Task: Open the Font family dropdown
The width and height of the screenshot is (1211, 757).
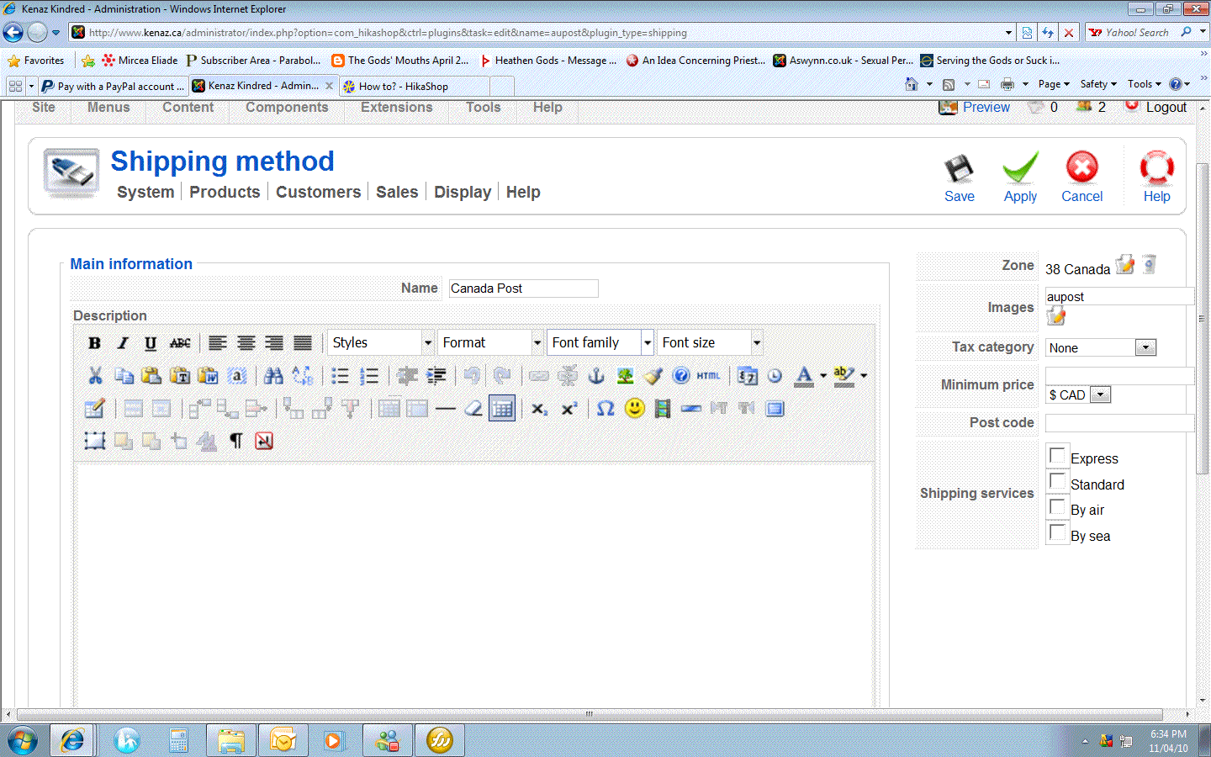Action: click(x=600, y=343)
